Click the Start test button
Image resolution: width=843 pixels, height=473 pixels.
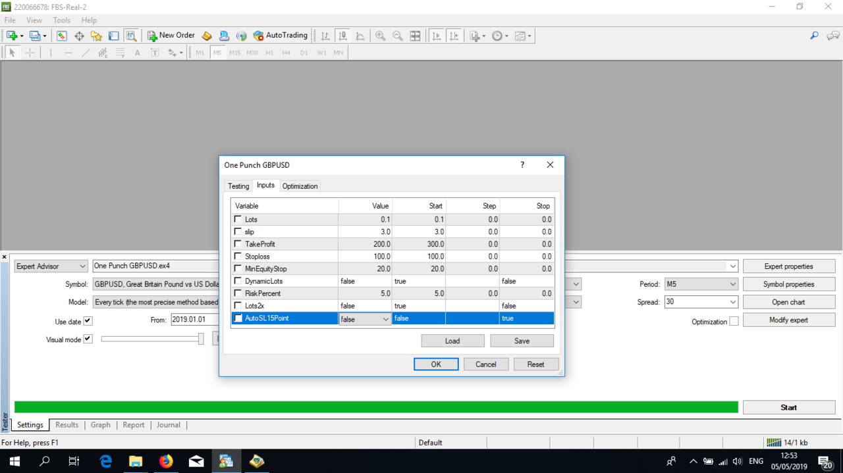(x=789, y=407)
